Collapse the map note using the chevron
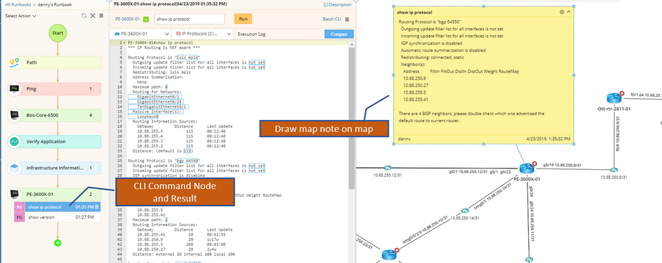The width and height of the screenshot is (662, 263). [x=569, y=12]
